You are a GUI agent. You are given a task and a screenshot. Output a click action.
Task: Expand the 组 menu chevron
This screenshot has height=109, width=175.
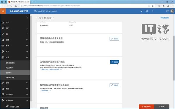[27, 34]
